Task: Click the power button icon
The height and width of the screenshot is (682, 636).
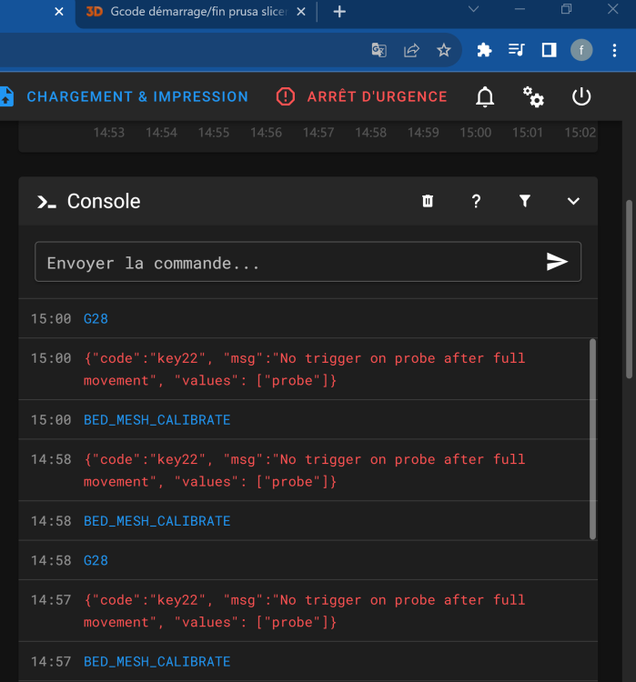Action: [x=581, y=97]
